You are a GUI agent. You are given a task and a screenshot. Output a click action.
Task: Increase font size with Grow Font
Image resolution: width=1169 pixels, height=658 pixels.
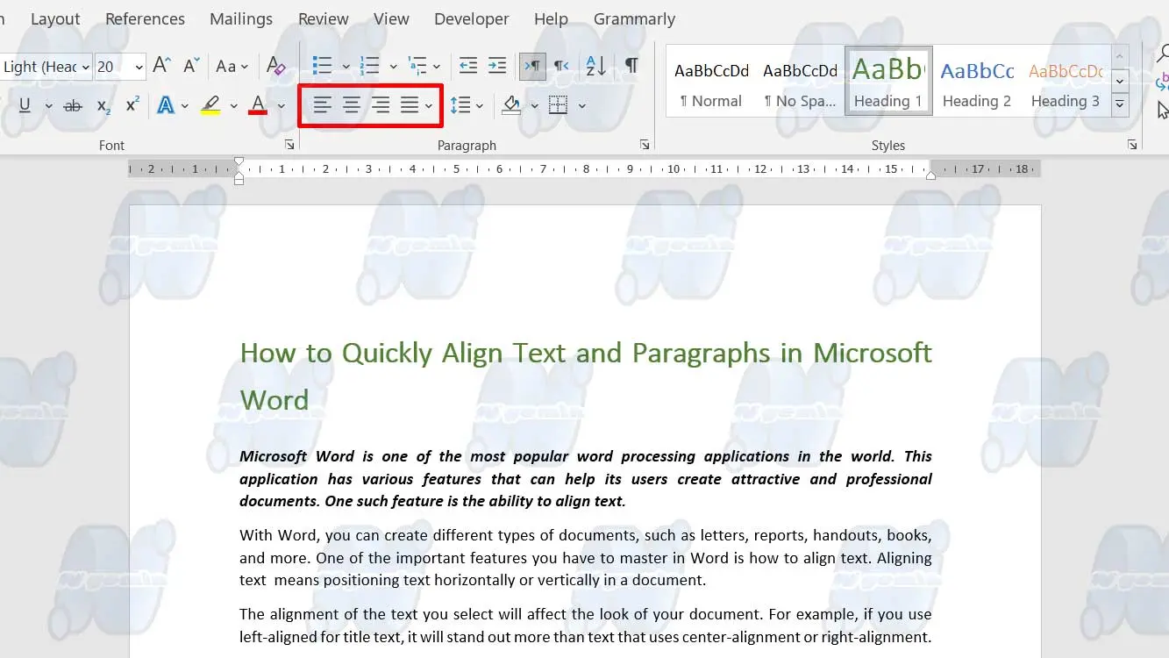[x=162, y=66]
